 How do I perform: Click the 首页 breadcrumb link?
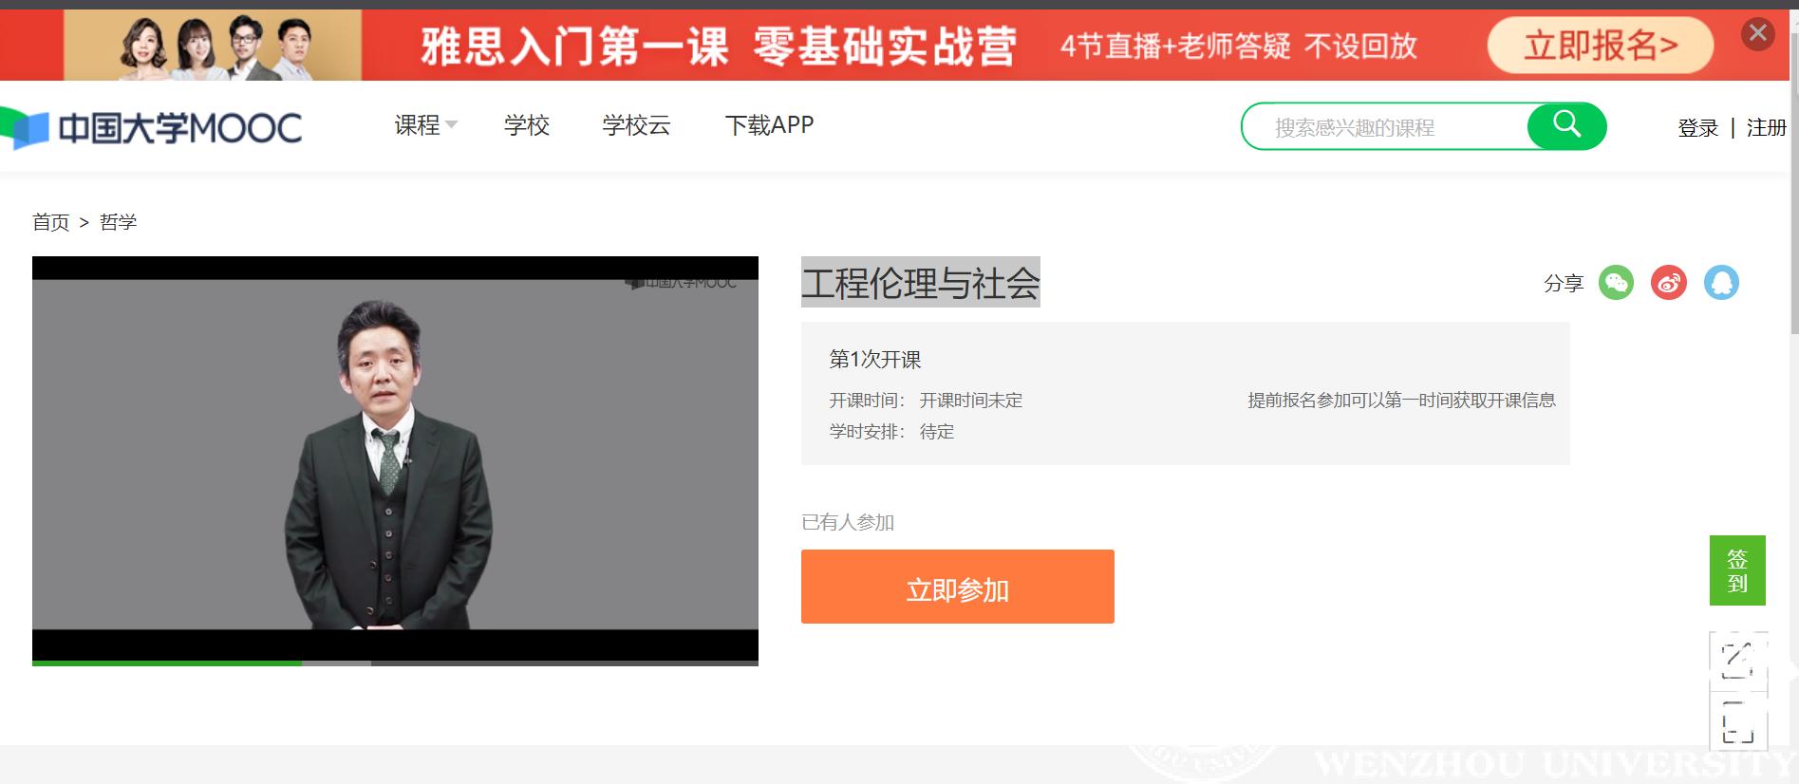[x=51, y=222]
